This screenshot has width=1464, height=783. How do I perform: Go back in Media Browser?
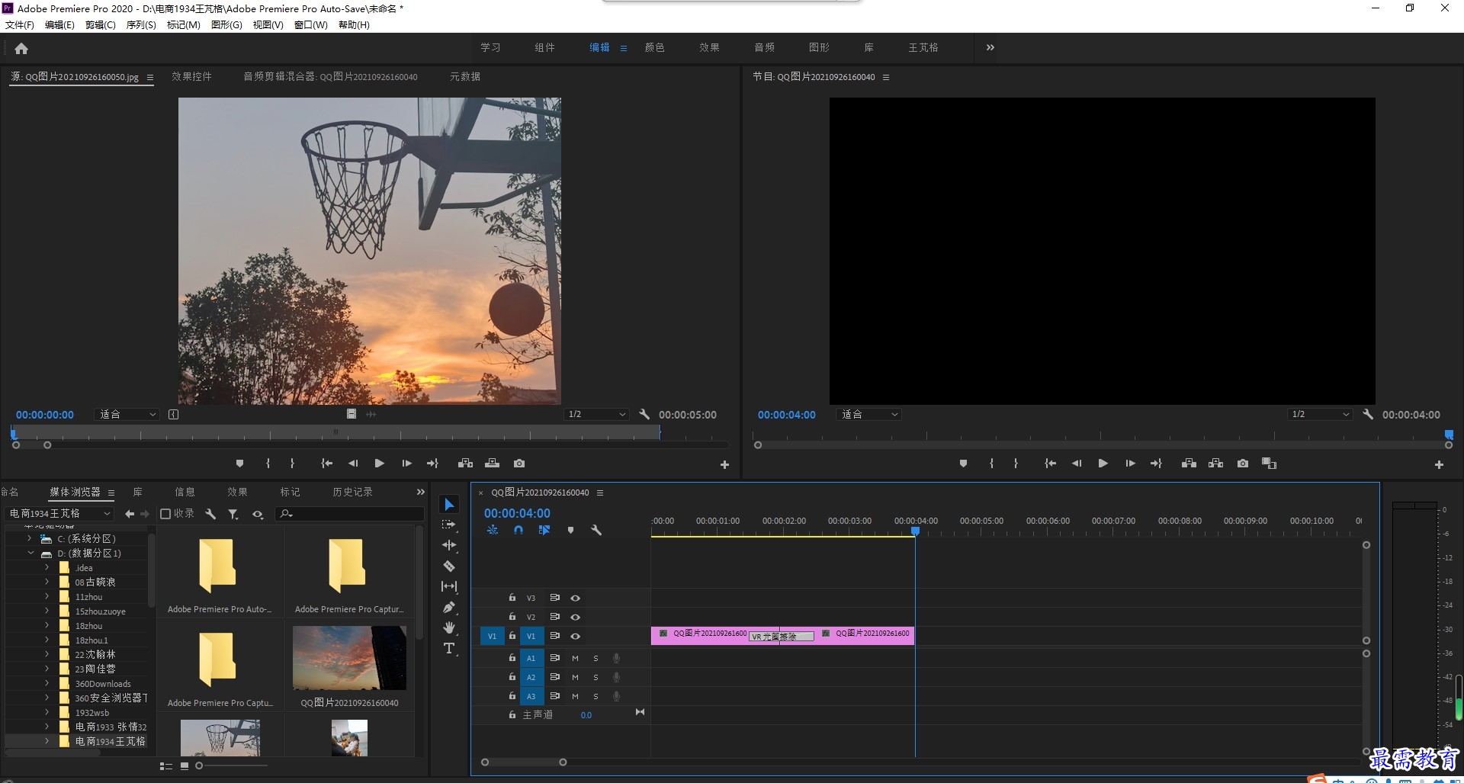tap(129, 514)
